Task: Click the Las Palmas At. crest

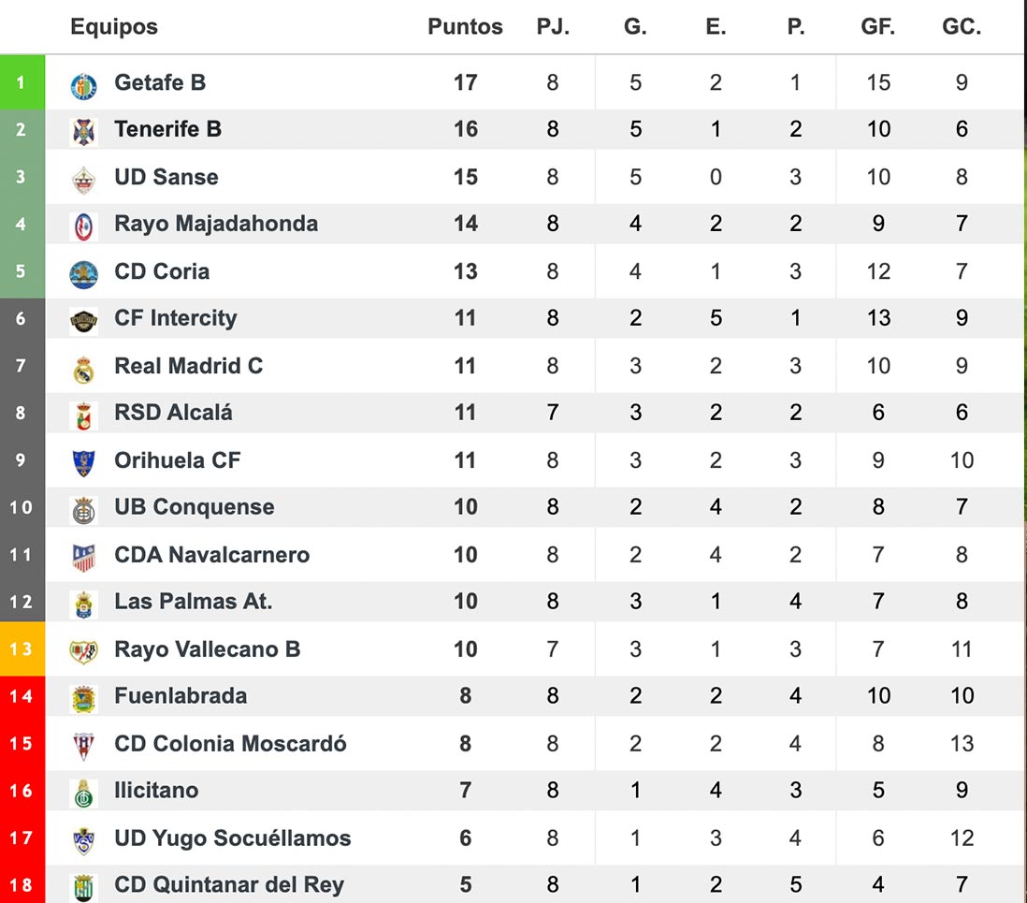Action: [84, 604]
